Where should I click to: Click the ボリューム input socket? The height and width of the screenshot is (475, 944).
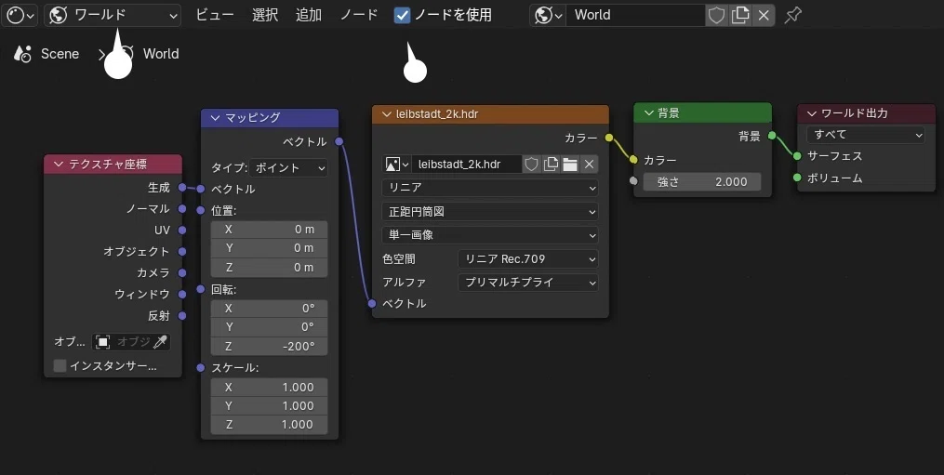pyautogui.click(x=797, y=178)
